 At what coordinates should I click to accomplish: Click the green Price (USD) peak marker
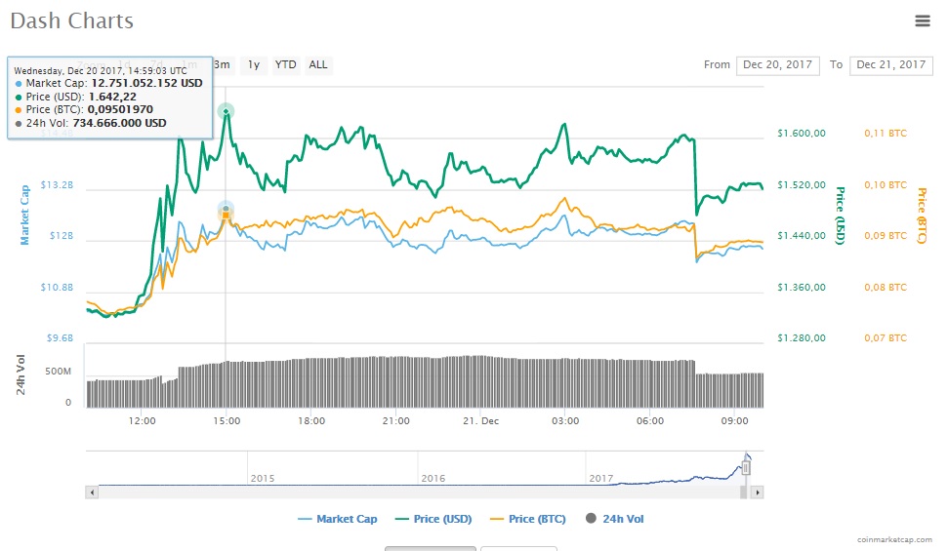226,111
